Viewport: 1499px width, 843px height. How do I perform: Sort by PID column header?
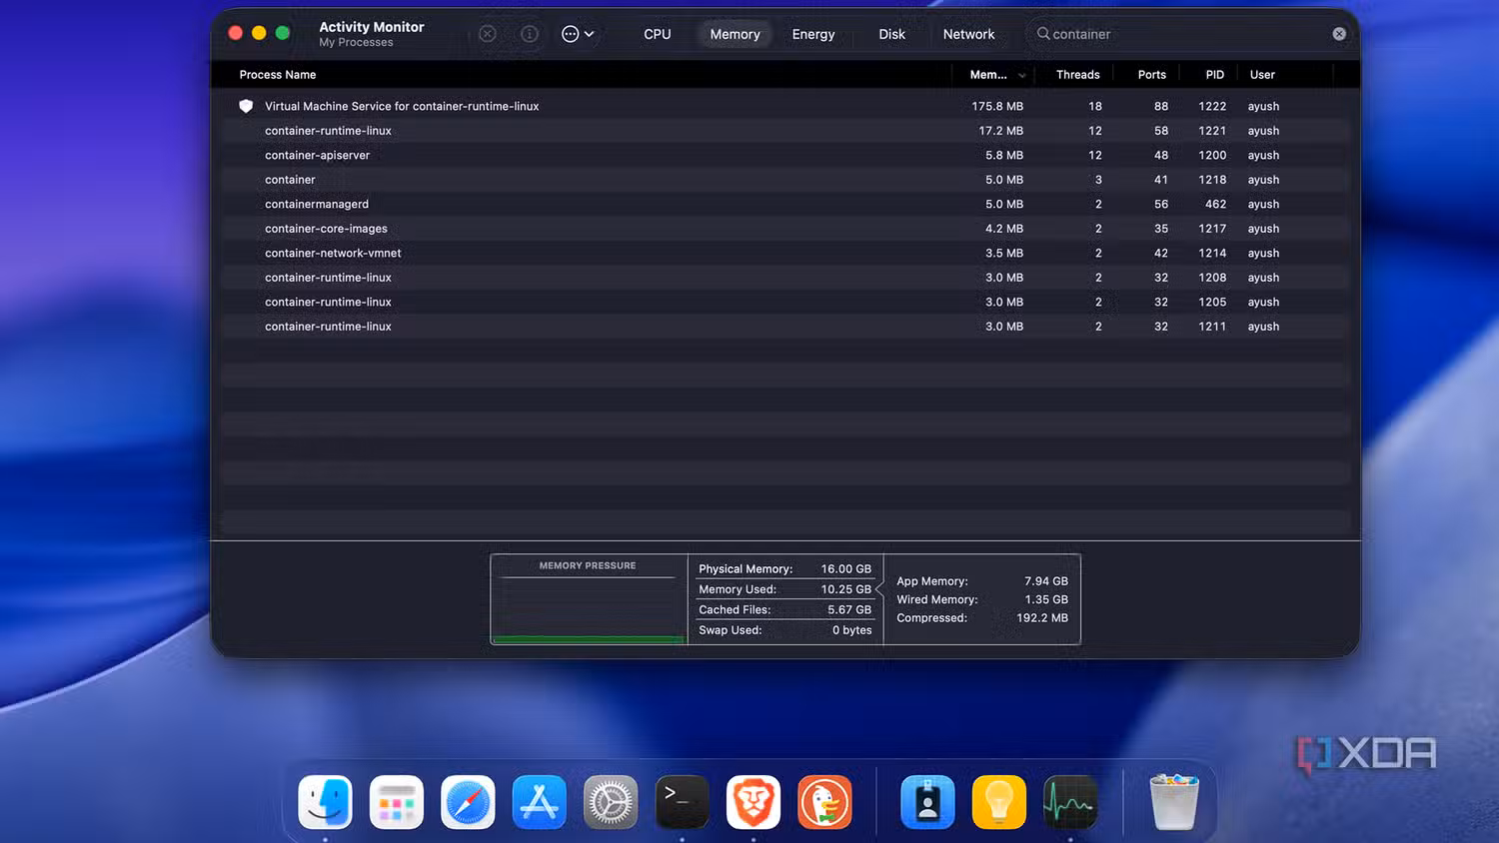pyautogui.click(x=1214, y=75)
